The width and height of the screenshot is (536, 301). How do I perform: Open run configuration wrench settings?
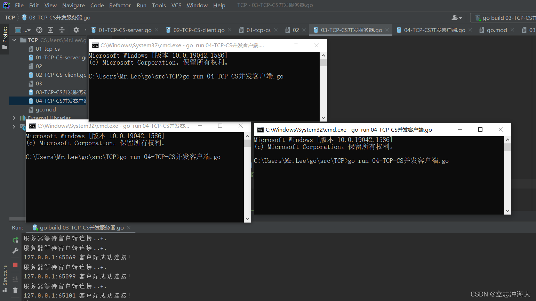tap(15, 251)
